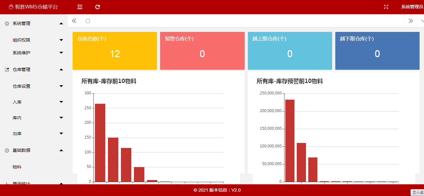
Task: Click the sidebar collapse icon in header
Action: [x=80, y=7]
